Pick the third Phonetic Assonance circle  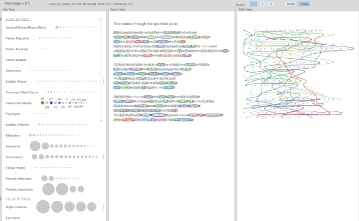(73, 189)
